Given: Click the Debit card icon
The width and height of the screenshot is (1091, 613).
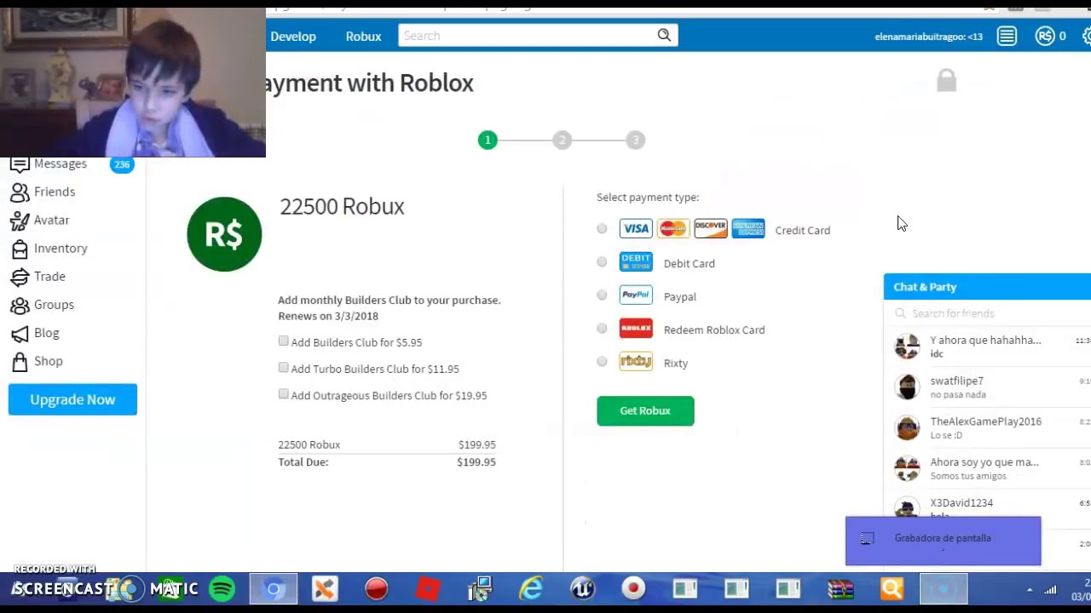Looking at the screenshot, I should (636, 262).
